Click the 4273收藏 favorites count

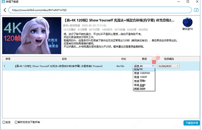120,30
